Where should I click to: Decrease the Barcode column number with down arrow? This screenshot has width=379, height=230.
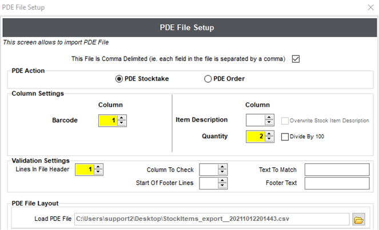[x=122, y=123]
